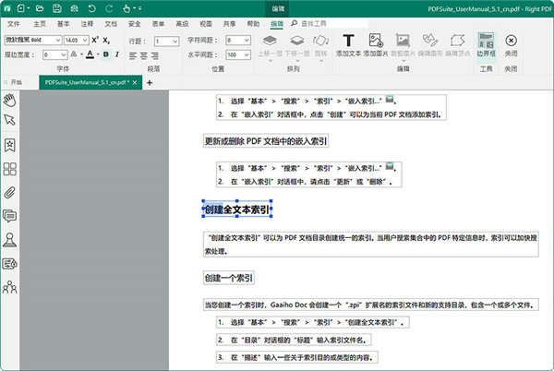Click the font color A swatch
The image size is (554, 371).
pos(89,55)
